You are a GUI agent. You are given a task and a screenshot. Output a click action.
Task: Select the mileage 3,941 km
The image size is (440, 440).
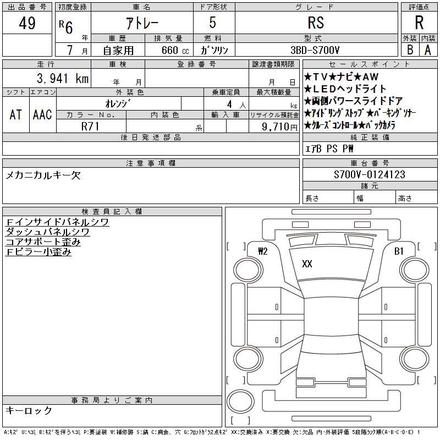[x=63, y=79]
